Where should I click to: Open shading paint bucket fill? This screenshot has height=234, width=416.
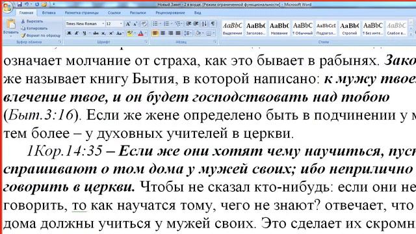[198, 33]
